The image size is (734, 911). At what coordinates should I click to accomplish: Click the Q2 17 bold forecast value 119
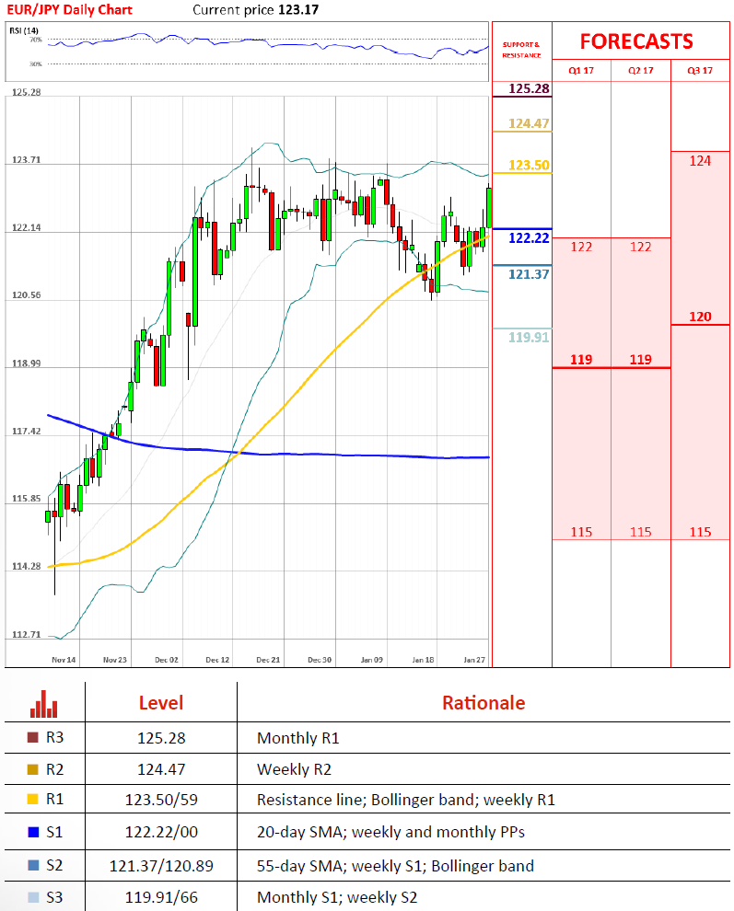pyautogui.click(x=640, y=360)
